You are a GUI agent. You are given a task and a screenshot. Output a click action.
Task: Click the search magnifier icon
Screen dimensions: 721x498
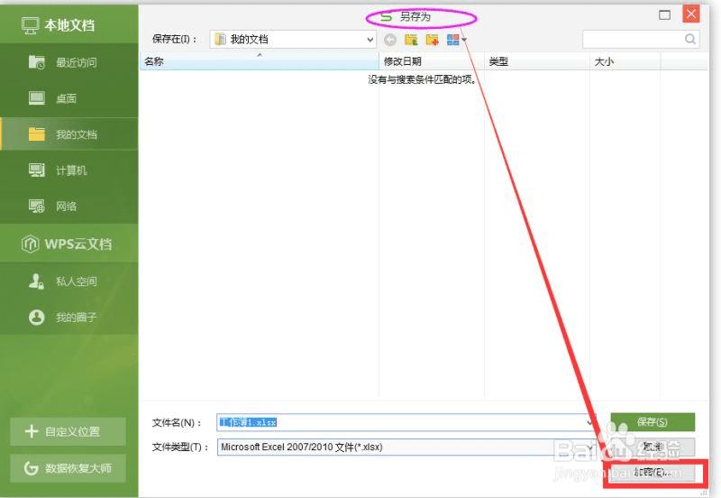pos(690,39)
